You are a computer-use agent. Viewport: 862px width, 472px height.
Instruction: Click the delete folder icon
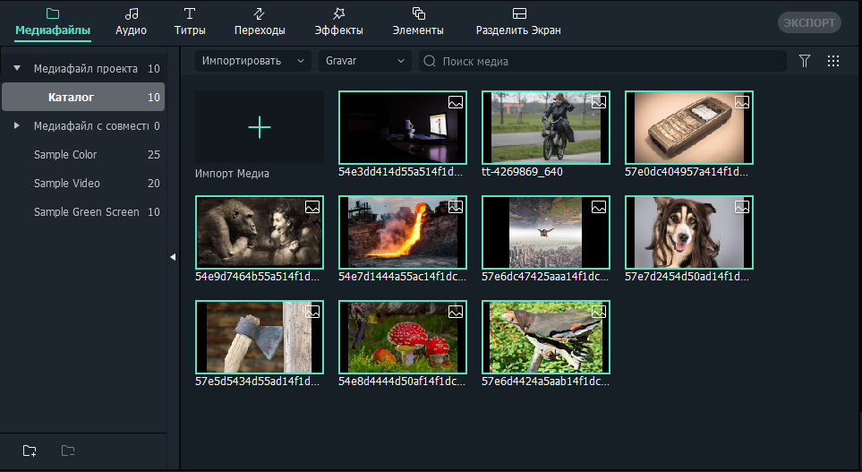click(68, 451)
